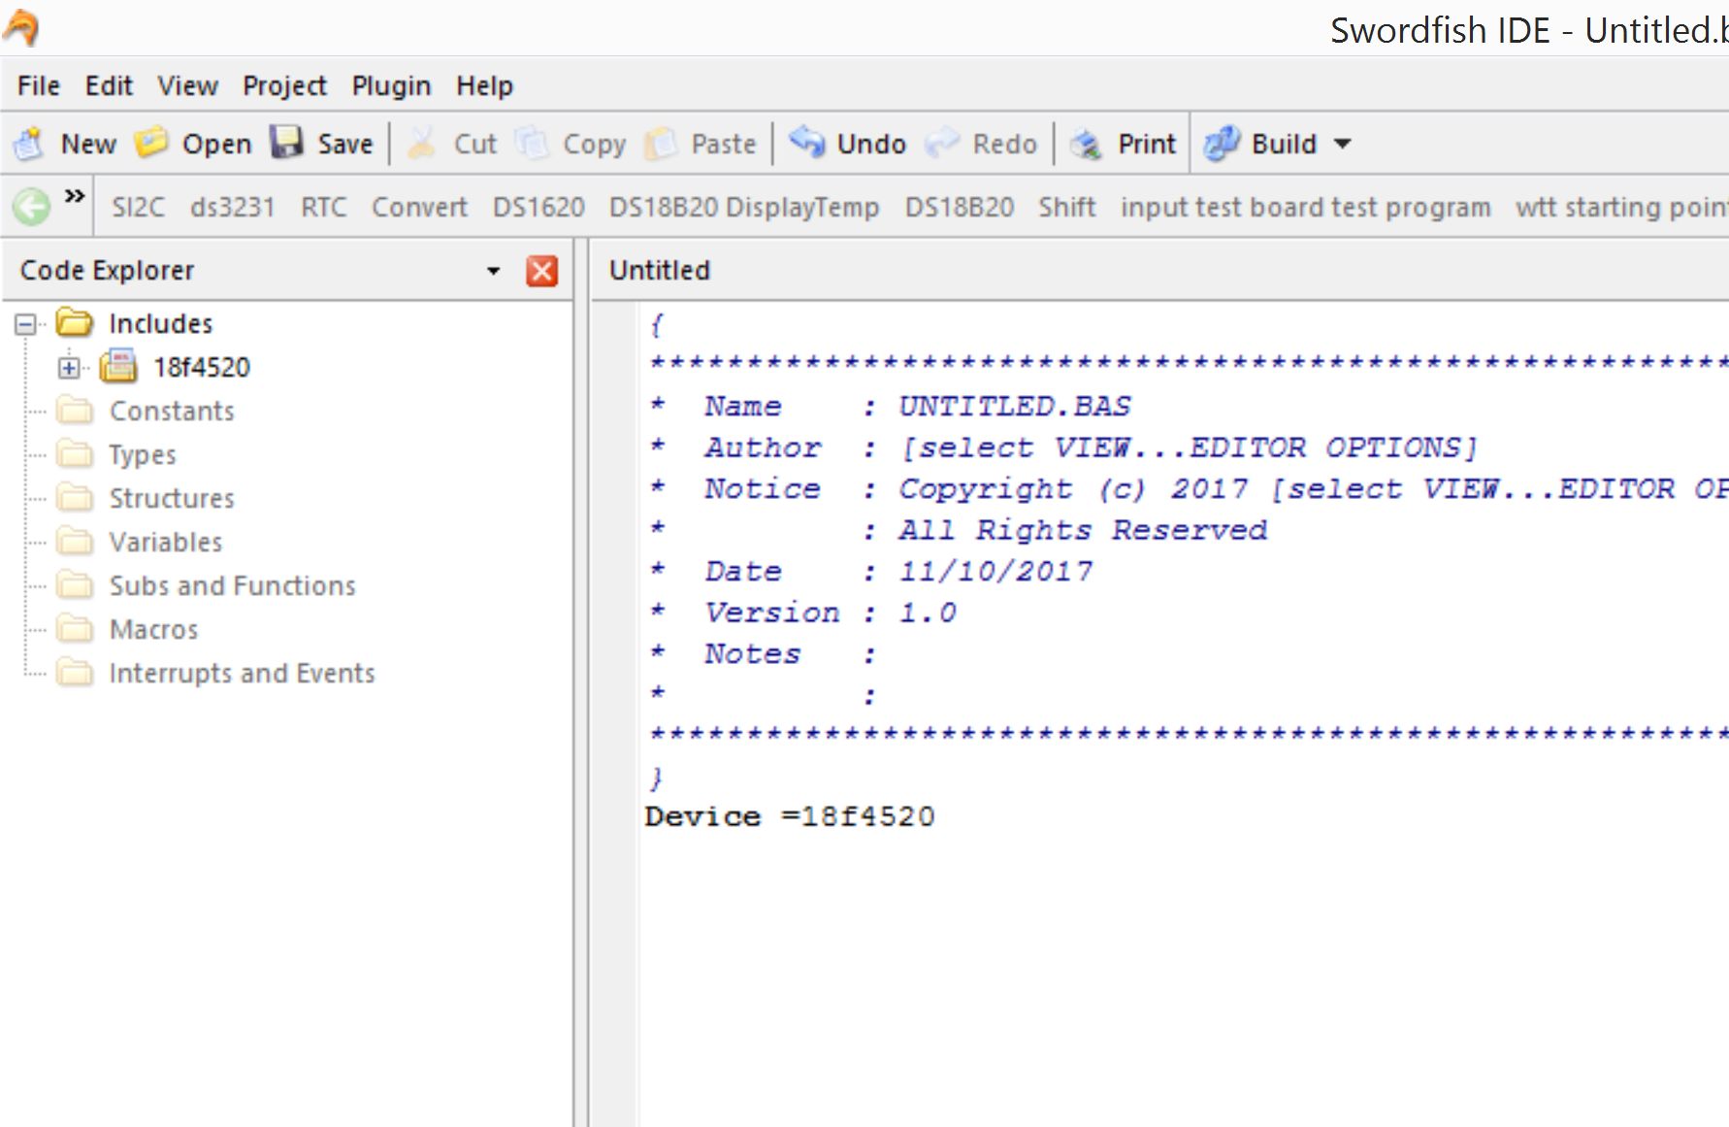Click the Constants folder icon
This screenshot has width=1729, height=1127.
click(x=75, y=411)
